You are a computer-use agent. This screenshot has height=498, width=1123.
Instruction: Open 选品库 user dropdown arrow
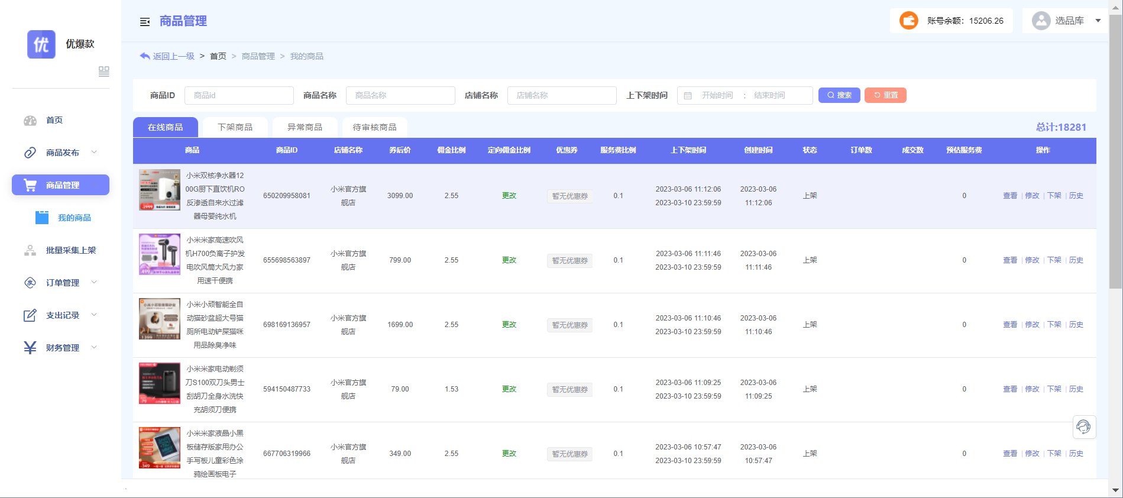click(x=1098, y=21)
